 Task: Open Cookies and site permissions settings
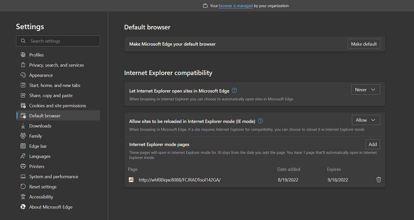(57, 105)
